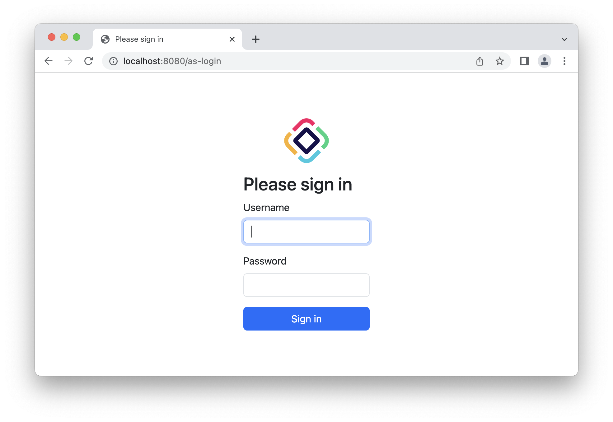613x422 pixels.
Task: Click the share icon in the toolbar
Action: tap(480, 61)
